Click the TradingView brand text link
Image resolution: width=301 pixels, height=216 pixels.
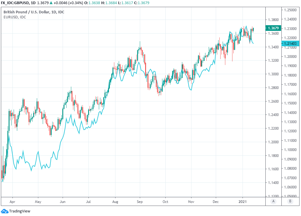pyautogui.click(x=20, y=211)
